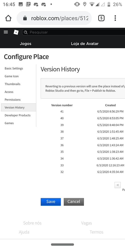Select Permissions in the sidebar
This screenshot has height=250, width=125.
pyautogui.click(x=12, y=100)
